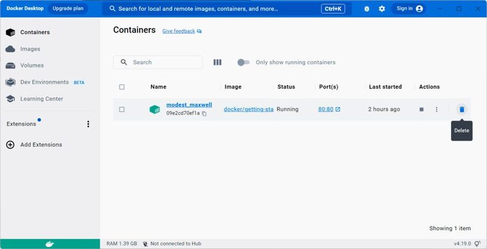Check the modest_maxwell row checkbox
This screenshot has width=487, height=249.
[122, 109]
